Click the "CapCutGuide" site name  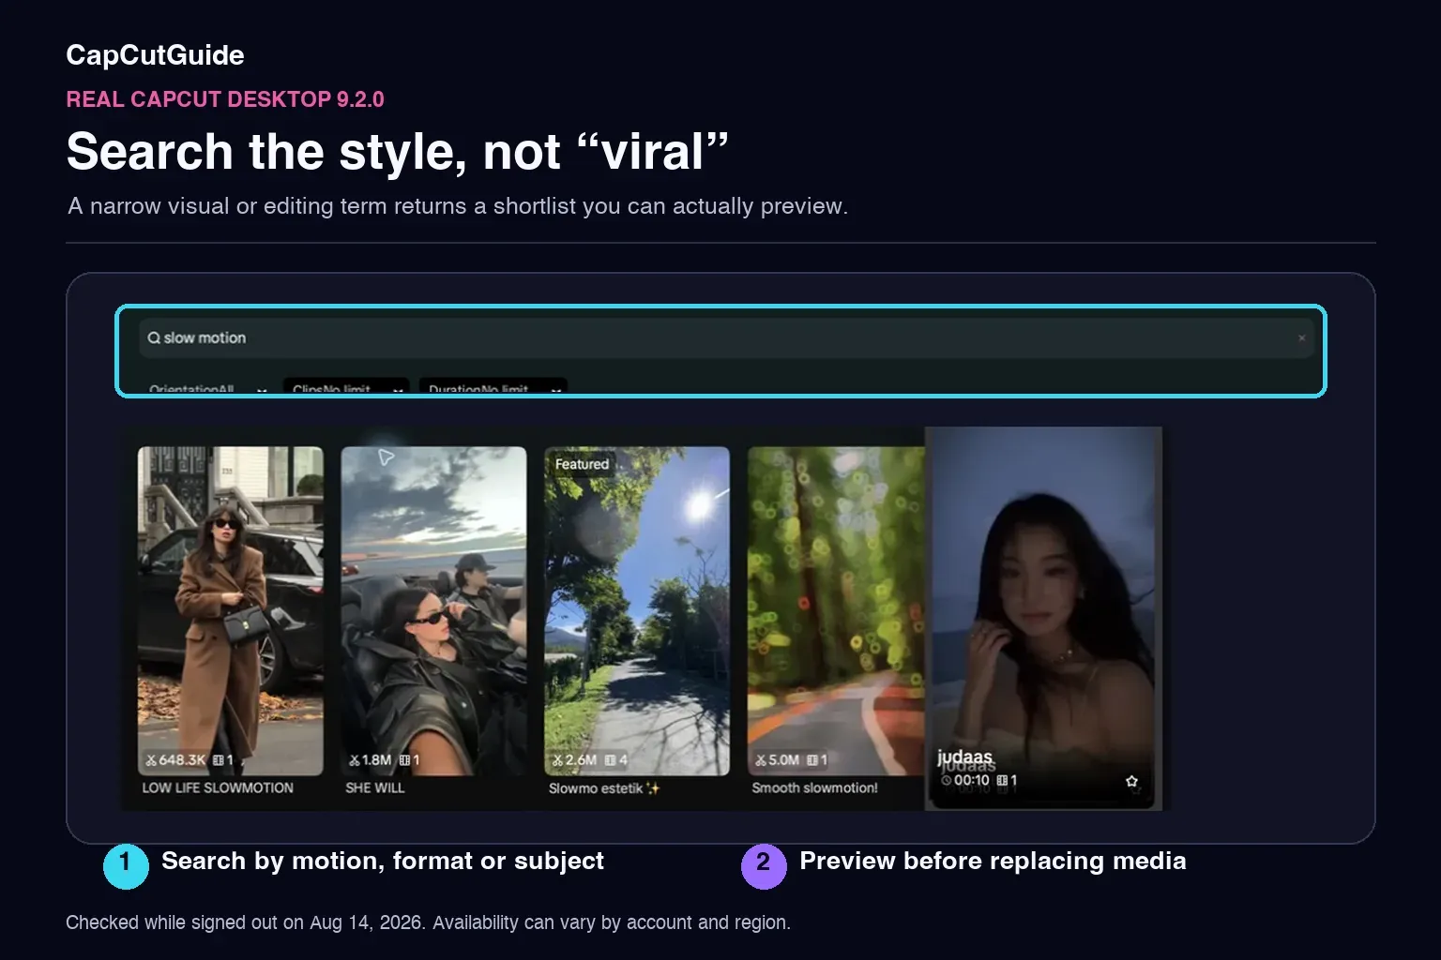coord(155,55)
